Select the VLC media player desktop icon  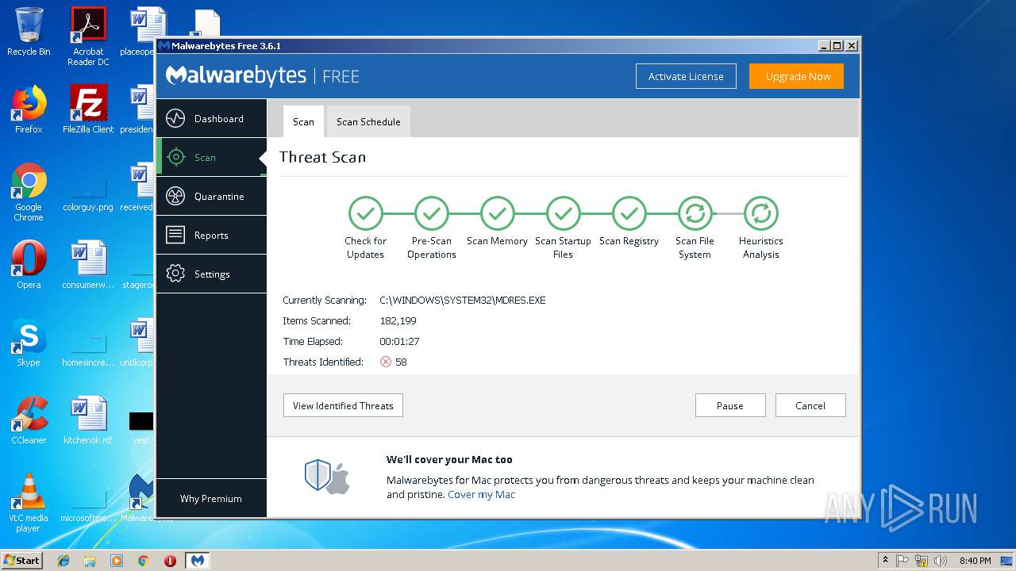[29, 503]
